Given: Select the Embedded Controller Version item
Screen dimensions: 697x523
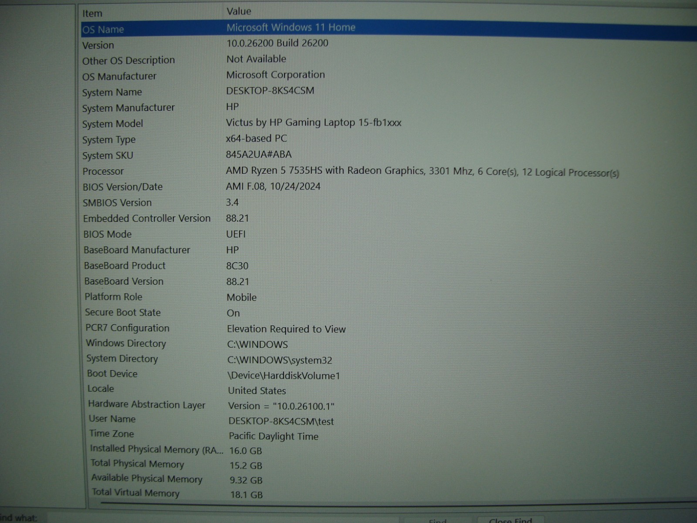Looking at the screenshot, I should (x=147, y=218).
